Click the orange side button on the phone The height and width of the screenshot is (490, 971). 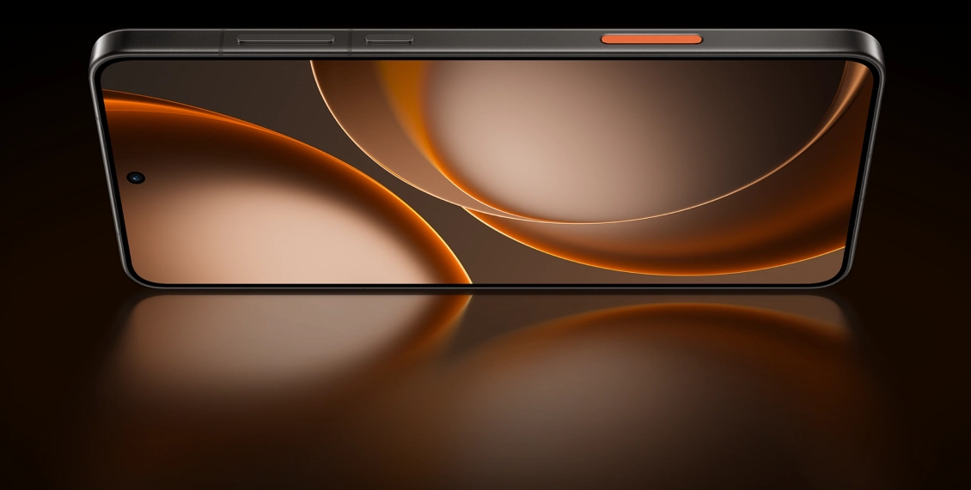click(651, 39)
